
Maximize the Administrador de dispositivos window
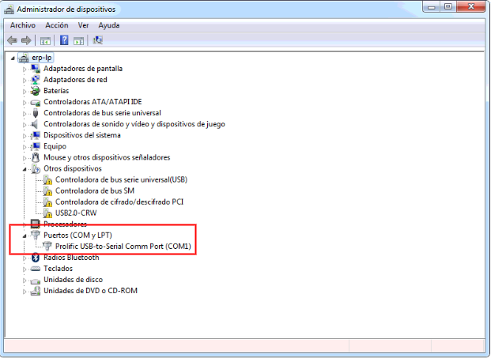pyautogui.click(x=448, y=7)
